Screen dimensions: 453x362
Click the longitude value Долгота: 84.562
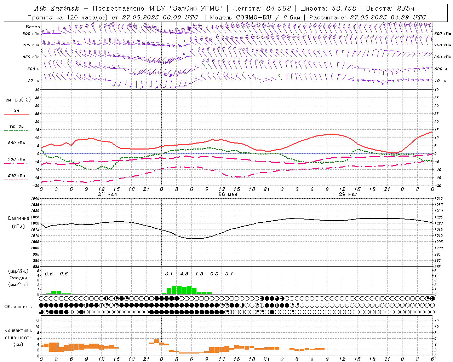tap(262, 8)
